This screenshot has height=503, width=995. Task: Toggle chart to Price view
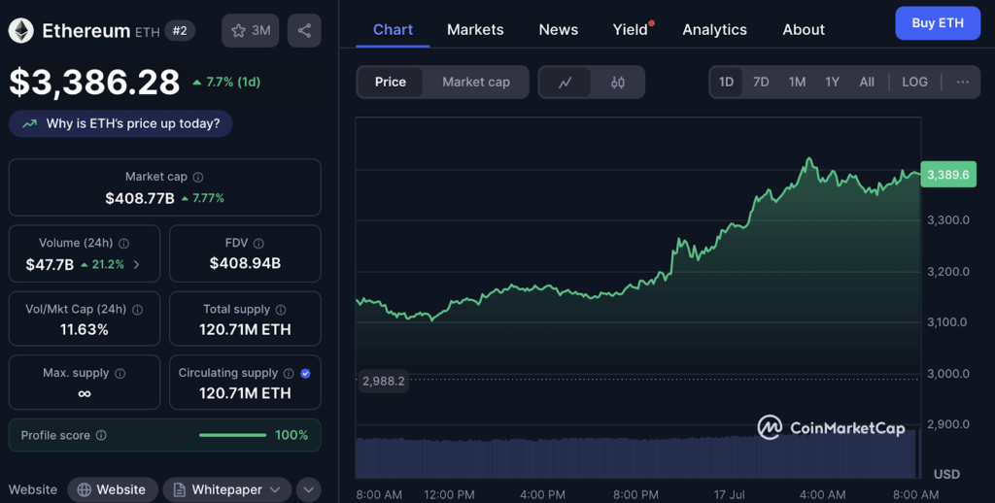coord(391,83)
